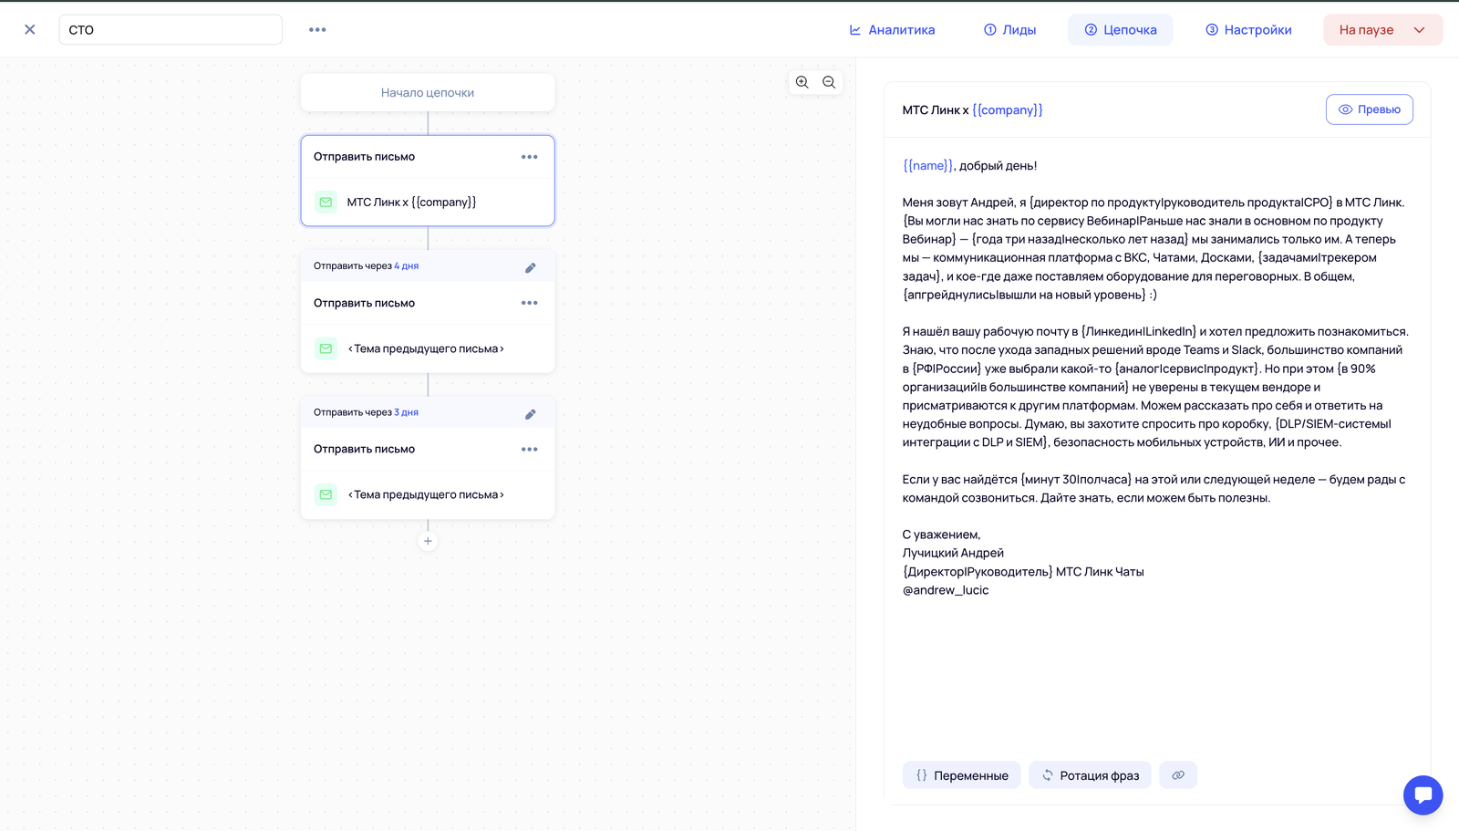The width and height of the screenshot is (1459, 831).
Task: Open options menu for the first email step
Action: coord(530,157)
